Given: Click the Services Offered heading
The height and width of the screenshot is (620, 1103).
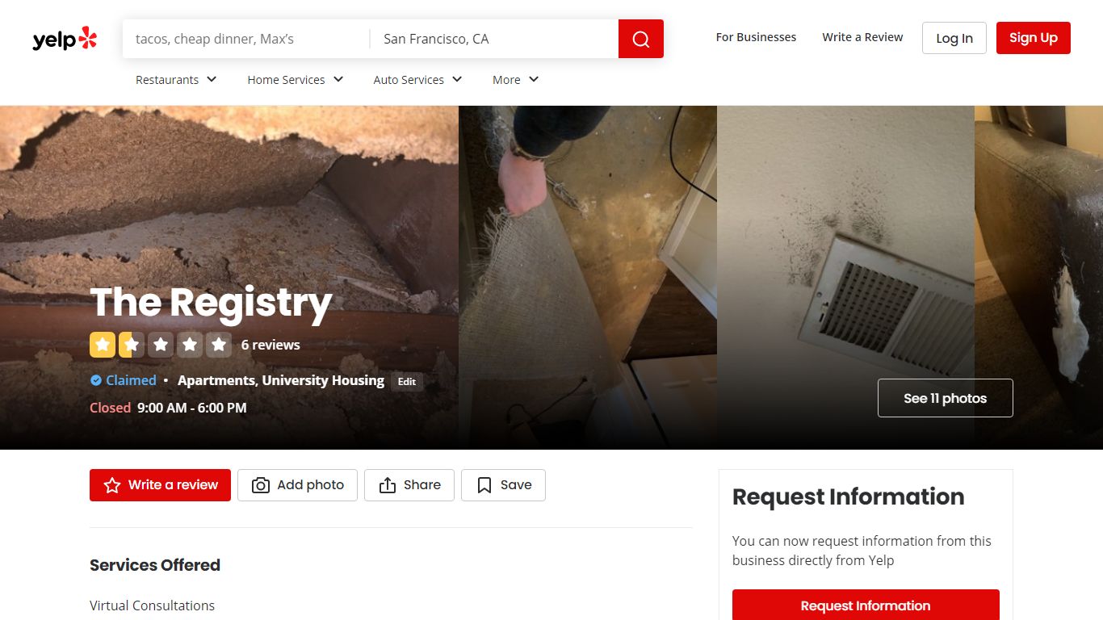Looking at the screenshot, I should pos(155,565).
